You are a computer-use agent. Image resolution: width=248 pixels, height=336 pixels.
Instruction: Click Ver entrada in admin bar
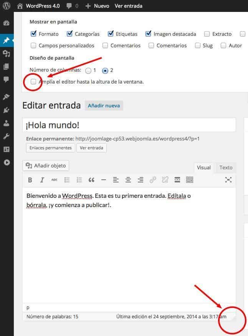pyautogui.click(x=129, y=6)
